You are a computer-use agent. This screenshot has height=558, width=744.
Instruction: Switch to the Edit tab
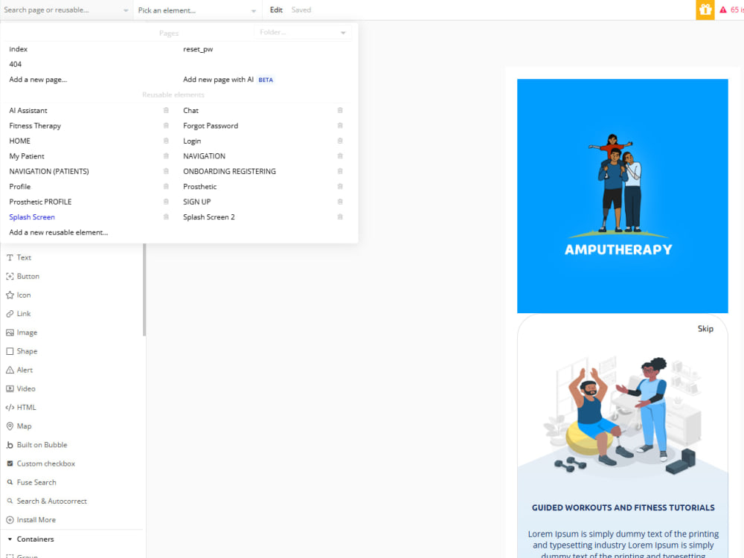[276, 10]
